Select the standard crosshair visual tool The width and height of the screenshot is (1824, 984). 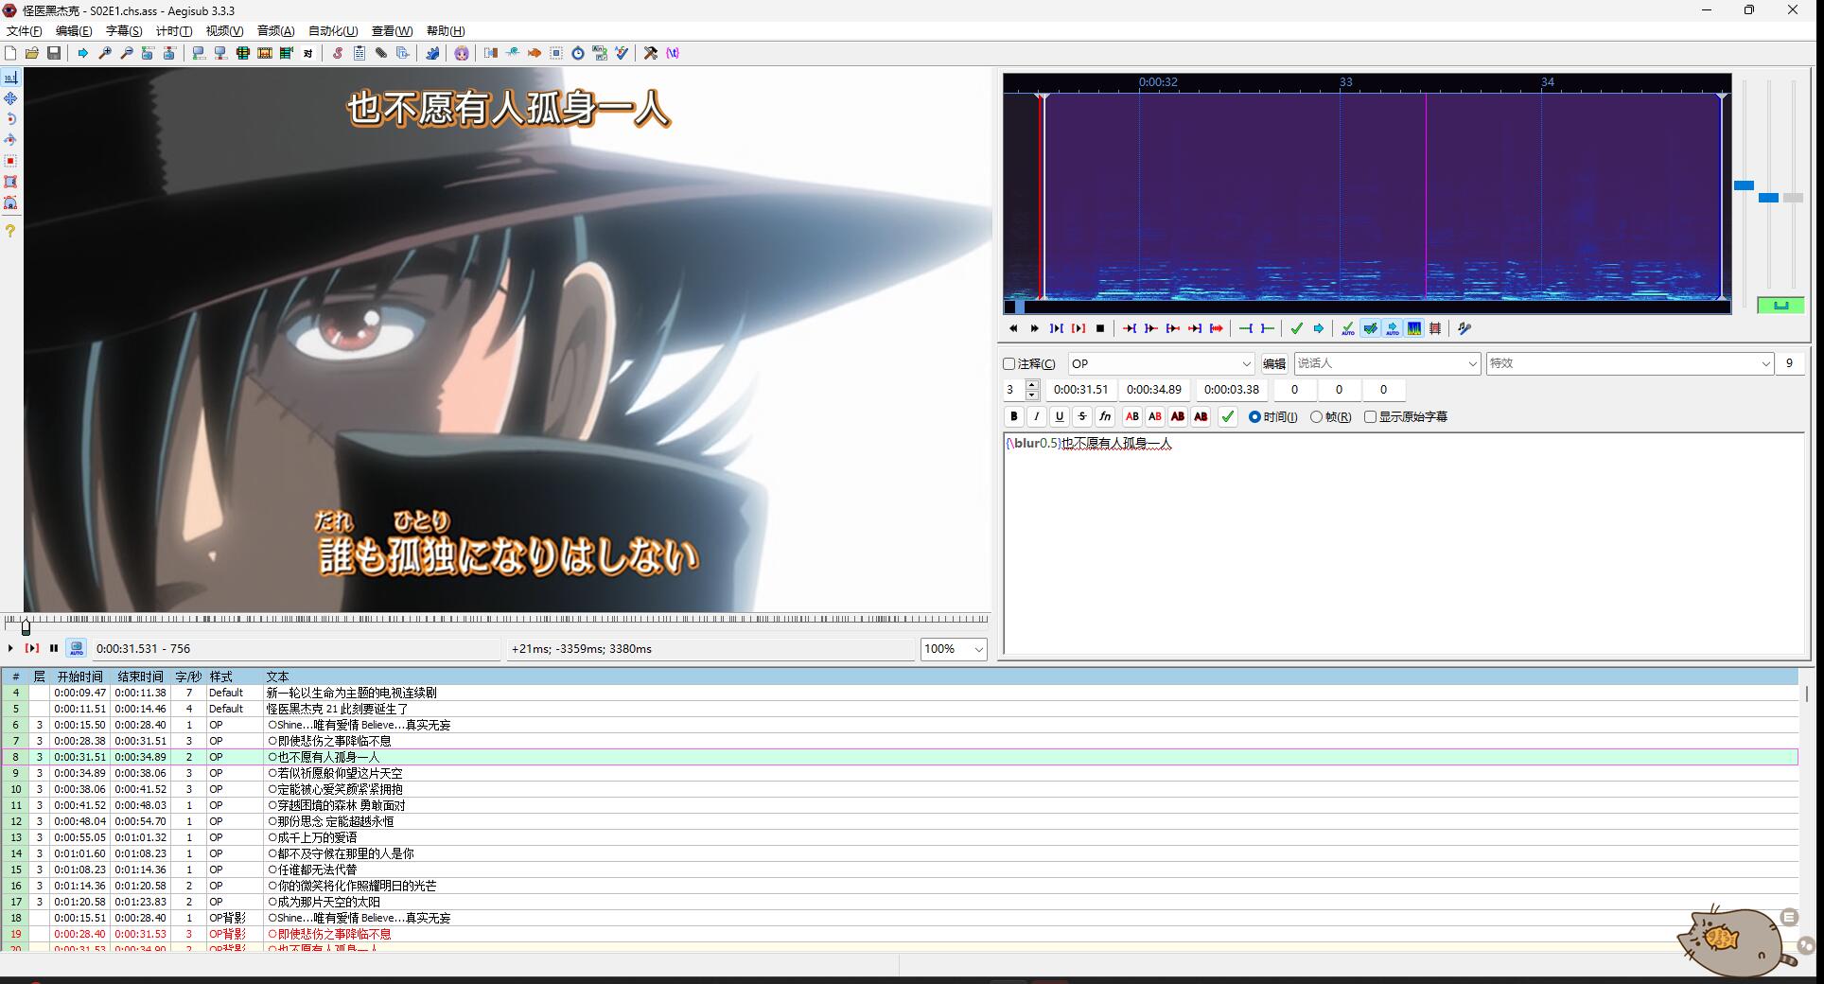pyautogui.click(x=10, y=78)
